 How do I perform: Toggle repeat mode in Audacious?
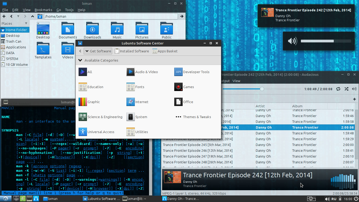[x=338, y=89]
